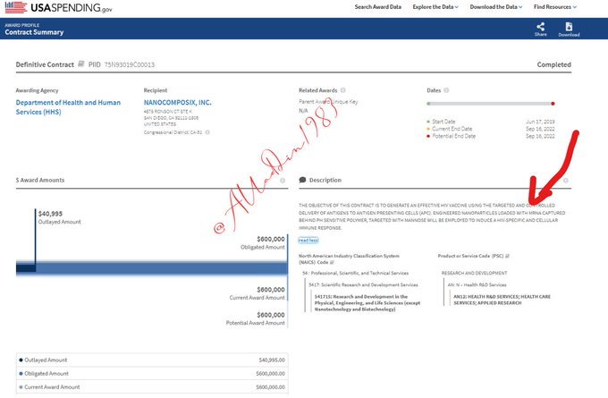Image resolution: width=608 pixels, height=398 pixels.
Task: Click the USAspending.gov flag logo
Action: click(x=16, y=8)
